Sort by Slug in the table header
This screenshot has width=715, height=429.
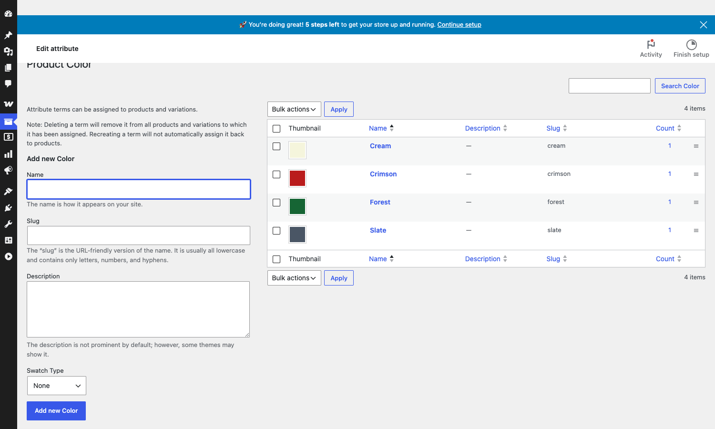(557, 128)
